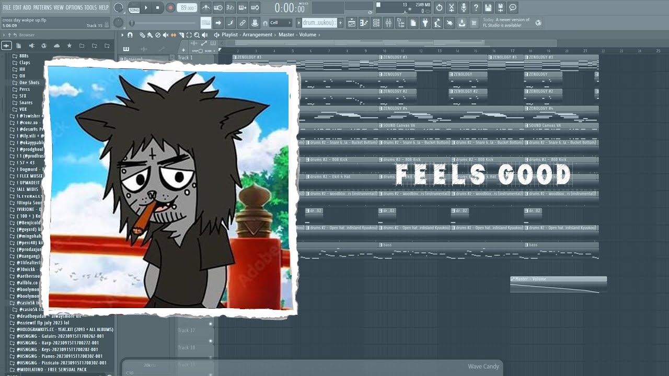The image size is (669, 376).
Task: Click the Save project floppy icon
Action: tap(488, 8)
